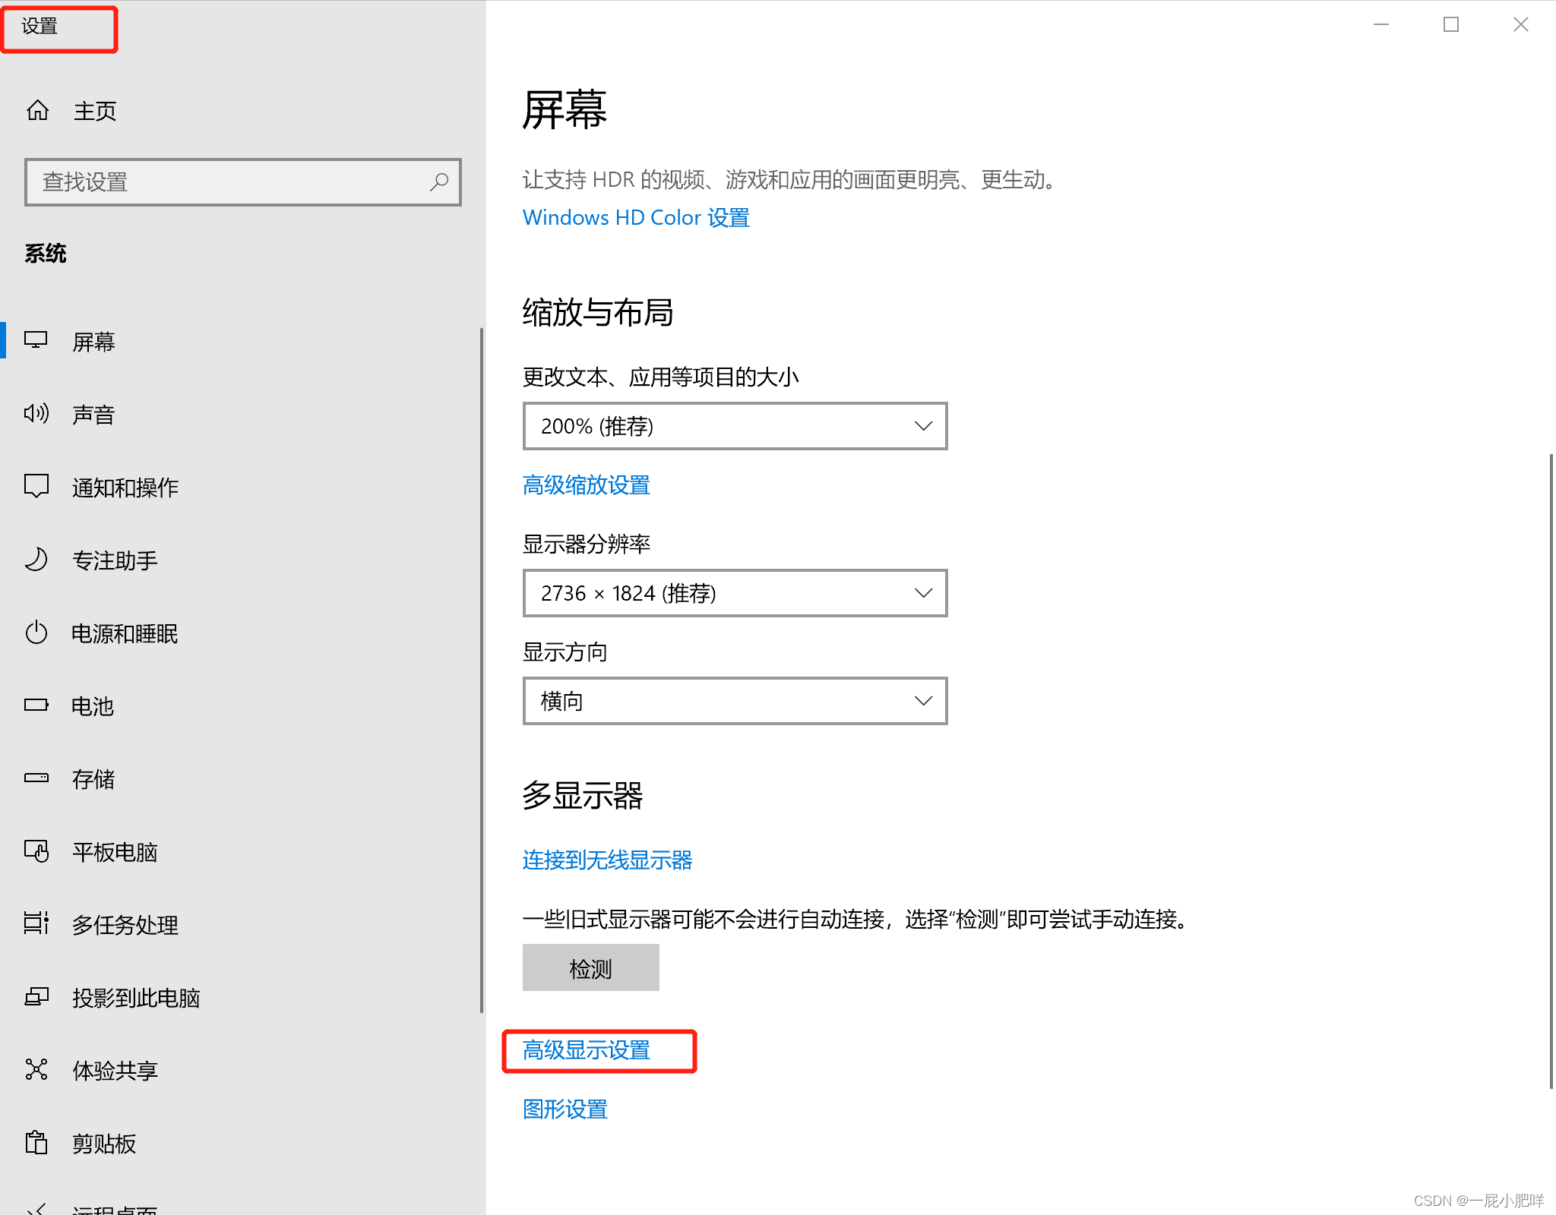Click the 查找设置 search field
Image resolution: width=1556 pixels, height=1215 pixels.
click(228, 182)
